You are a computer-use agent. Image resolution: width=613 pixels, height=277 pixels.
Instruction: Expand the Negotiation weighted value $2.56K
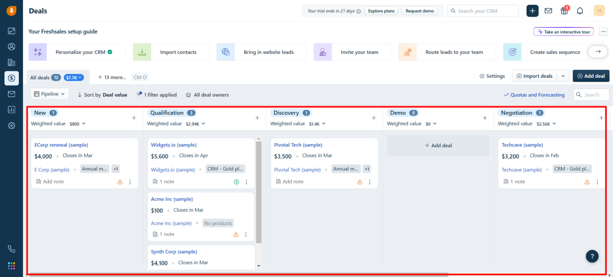point(546,124)
